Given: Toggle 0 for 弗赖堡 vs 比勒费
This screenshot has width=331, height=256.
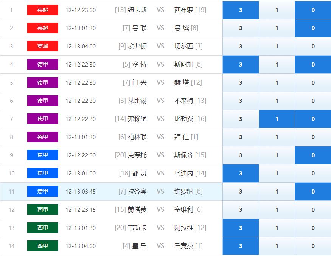Looking at the screenshot, I should click(x=313, y=119).
